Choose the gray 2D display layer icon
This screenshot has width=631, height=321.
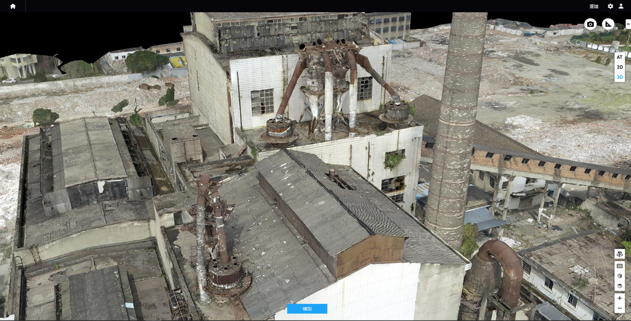(x=619, y=266)
